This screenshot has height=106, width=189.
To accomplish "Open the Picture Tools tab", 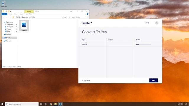I will point(29,14).
